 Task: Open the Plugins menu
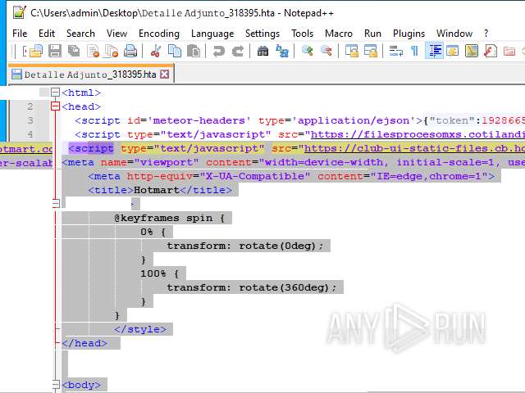click(x=409, y=34)
